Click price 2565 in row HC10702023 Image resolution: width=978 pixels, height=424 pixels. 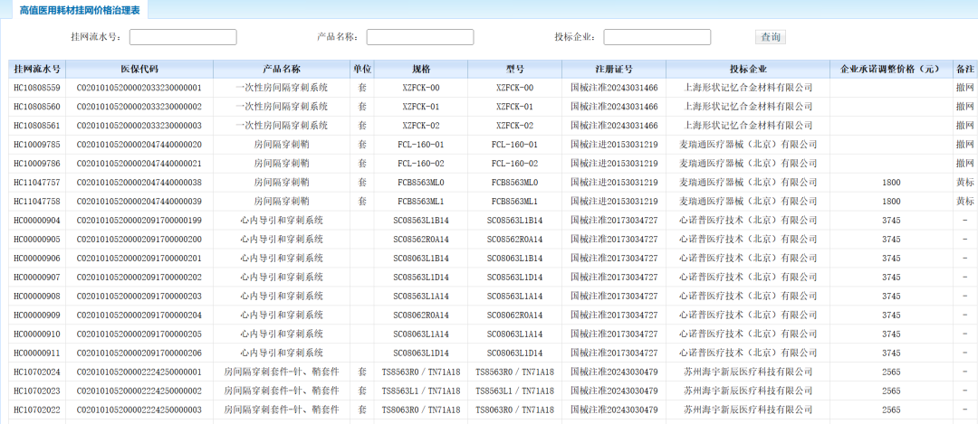click(891, 391)
